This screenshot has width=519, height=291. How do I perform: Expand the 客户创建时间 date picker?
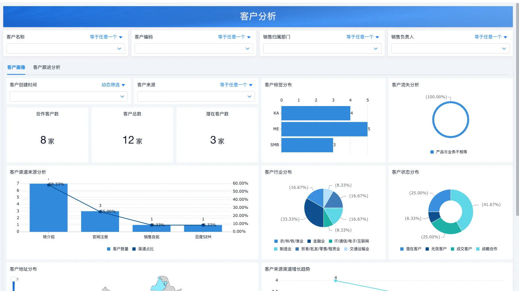(x=68, y=96)
